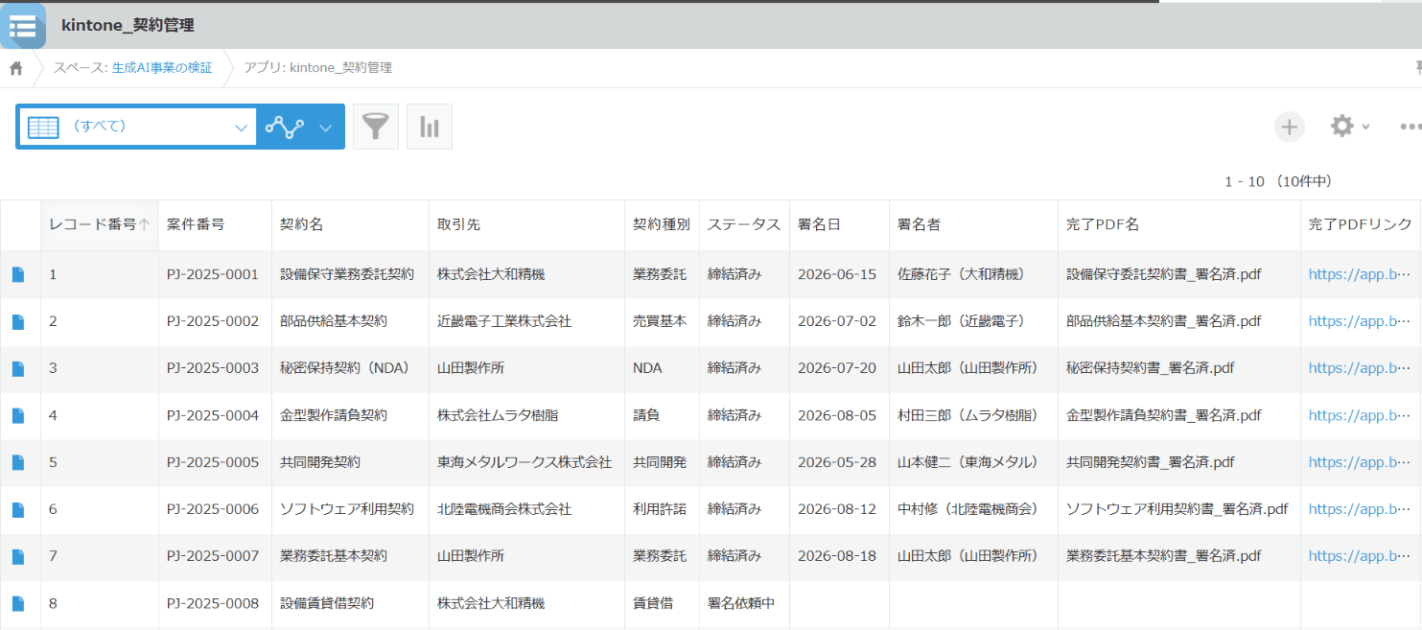
Task: Click signer 佐藤花子（大和精機）
Action: [x=962, y=274]
